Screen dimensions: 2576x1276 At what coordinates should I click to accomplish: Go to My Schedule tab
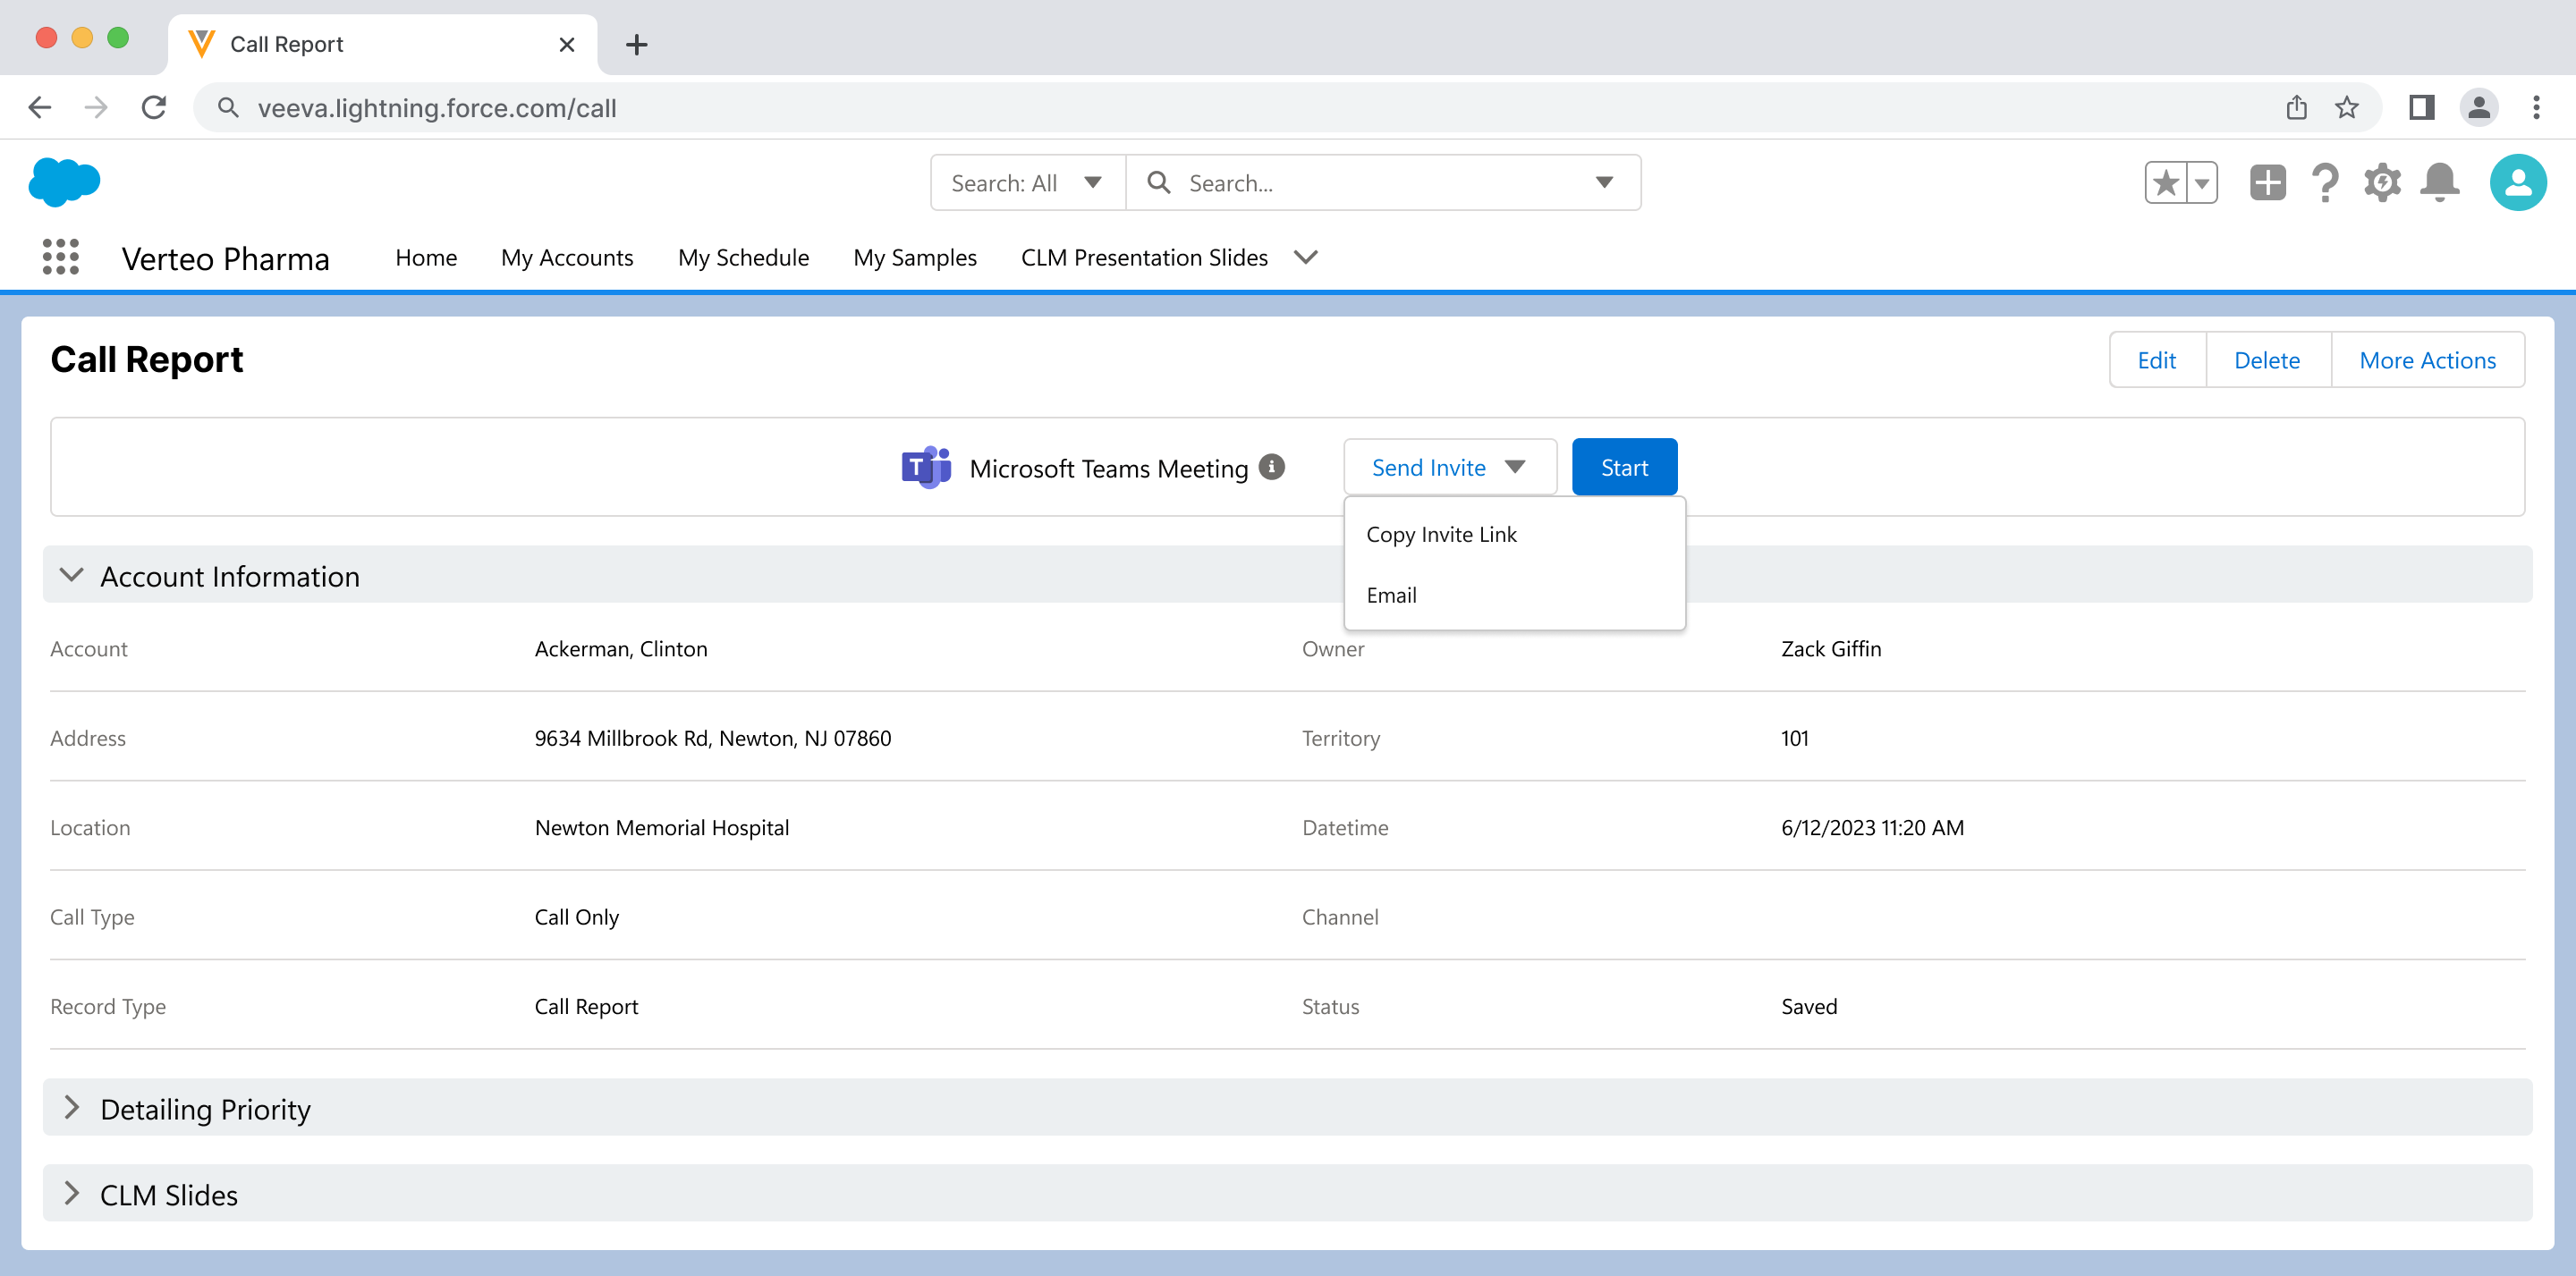(x=743, y=258)
